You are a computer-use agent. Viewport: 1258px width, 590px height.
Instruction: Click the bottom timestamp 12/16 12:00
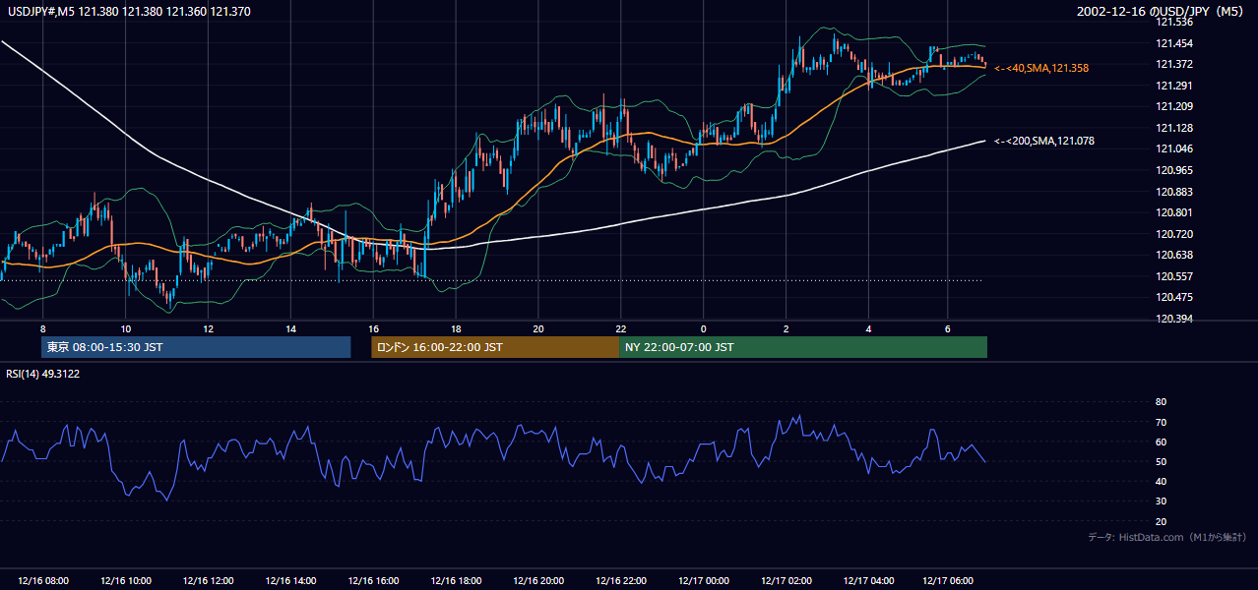click(x=208, y=581)
